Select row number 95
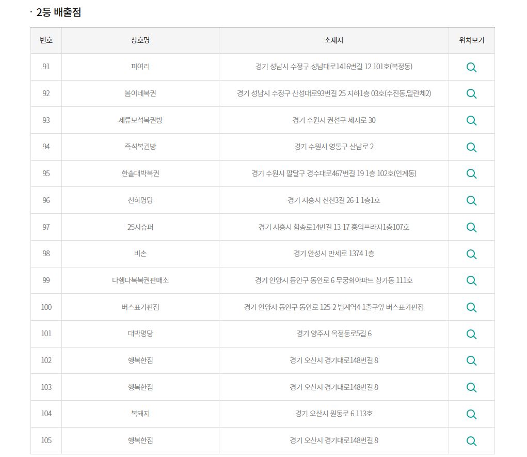The height and width of the screenshot is (457, 527). tap(46, 174)
